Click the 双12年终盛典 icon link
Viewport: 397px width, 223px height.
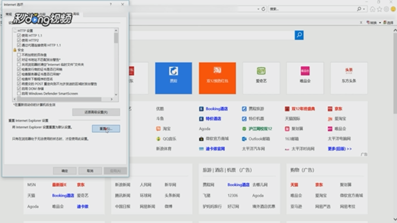[x=300, y=109]
